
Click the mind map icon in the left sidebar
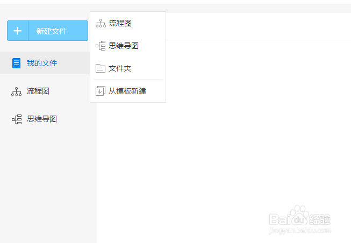pos(17,119)
